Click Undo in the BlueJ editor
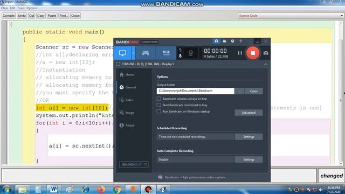Viewport: 345px width, 194px height. click(22, 16)
